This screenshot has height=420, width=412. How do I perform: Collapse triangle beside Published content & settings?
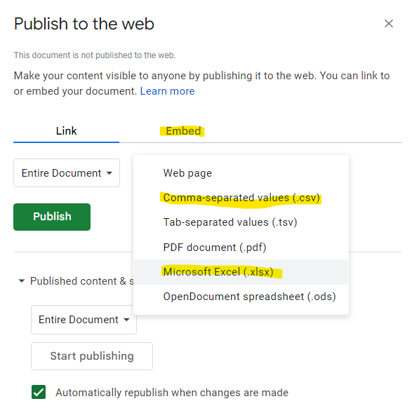tap(22, 281)
